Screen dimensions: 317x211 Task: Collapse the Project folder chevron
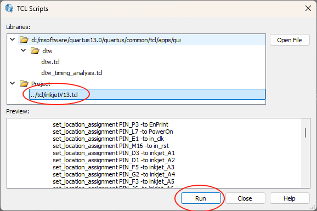click(13, 83)
